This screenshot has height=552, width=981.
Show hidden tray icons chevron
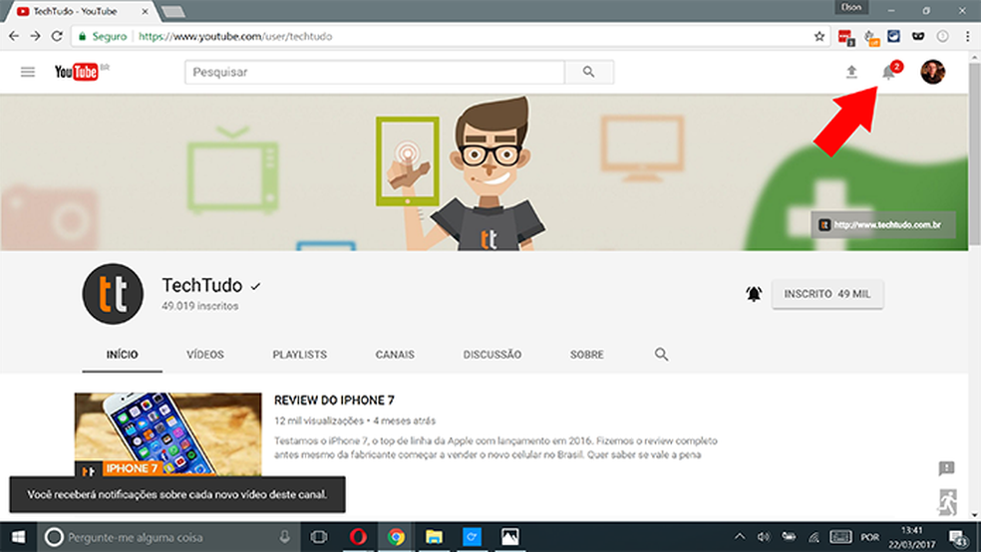(x=740, y=537)
